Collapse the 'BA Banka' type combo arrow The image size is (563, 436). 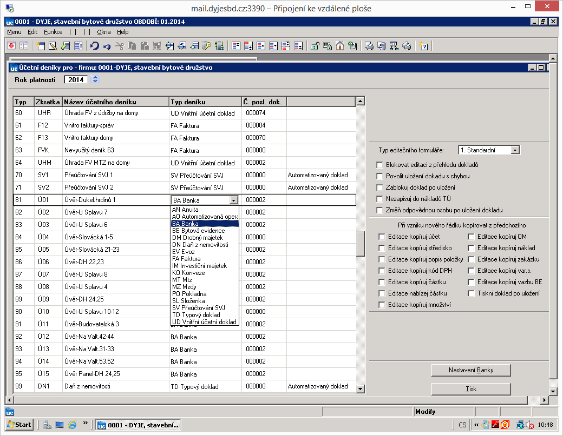234,200
